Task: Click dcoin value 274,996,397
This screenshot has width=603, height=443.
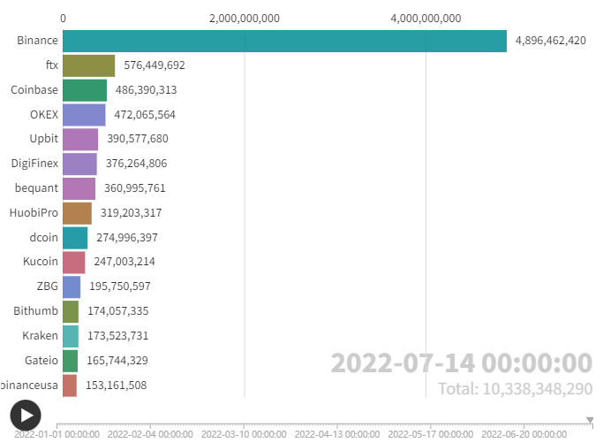Action: 127,237
